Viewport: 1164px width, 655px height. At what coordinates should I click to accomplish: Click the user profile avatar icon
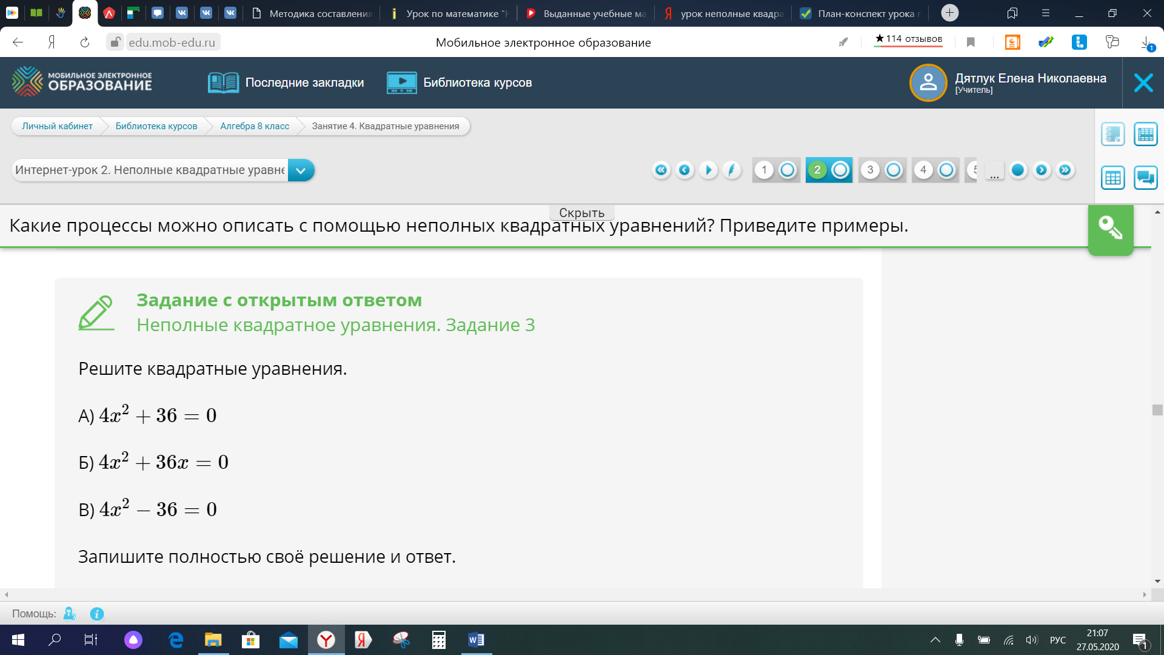point(928,82)
